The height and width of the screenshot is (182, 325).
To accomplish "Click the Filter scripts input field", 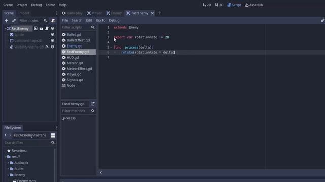I will [x=78, y=27].
